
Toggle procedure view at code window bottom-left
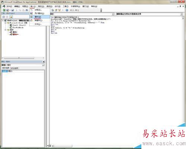[x=48, y=146]
